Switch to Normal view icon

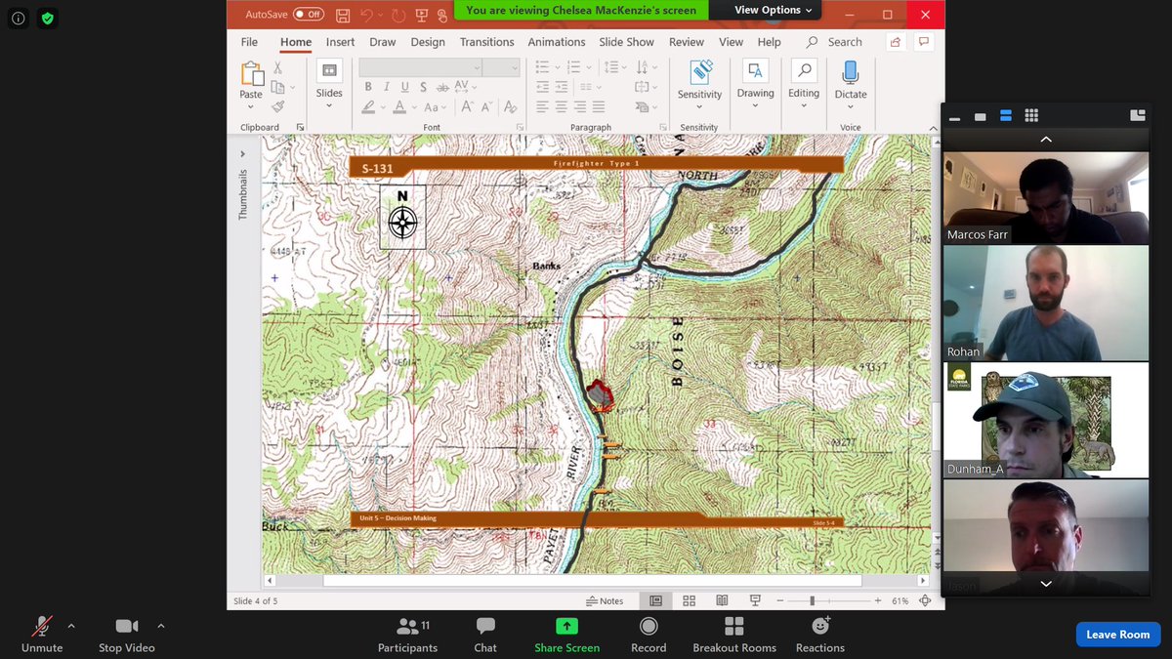pyautogui.click(x=655, y=600)
